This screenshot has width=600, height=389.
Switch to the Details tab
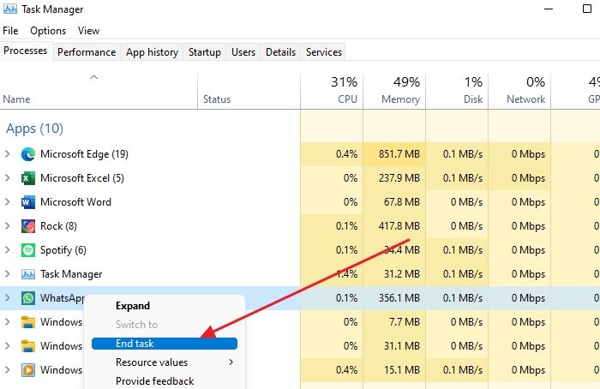[x=281, y=52]
